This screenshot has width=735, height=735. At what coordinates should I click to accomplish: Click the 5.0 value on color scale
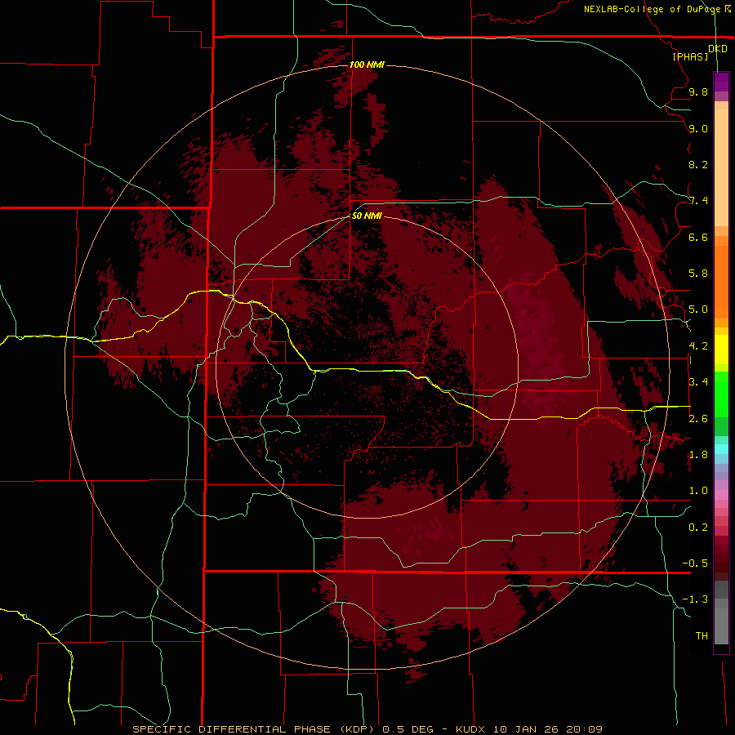coord(698,310)
